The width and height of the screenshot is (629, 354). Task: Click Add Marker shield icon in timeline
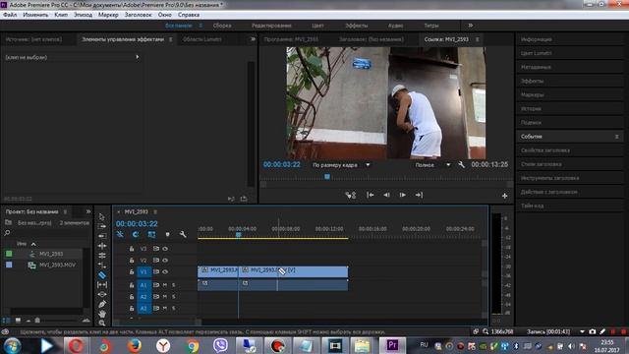167,234
